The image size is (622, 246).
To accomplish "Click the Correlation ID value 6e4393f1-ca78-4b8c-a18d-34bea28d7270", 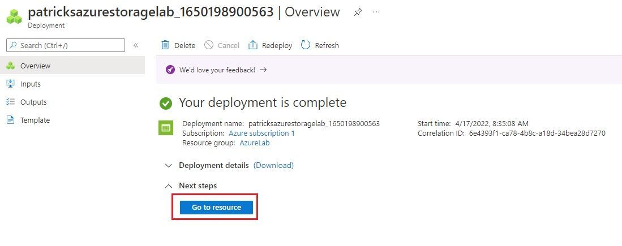I will tap(537, 133).
